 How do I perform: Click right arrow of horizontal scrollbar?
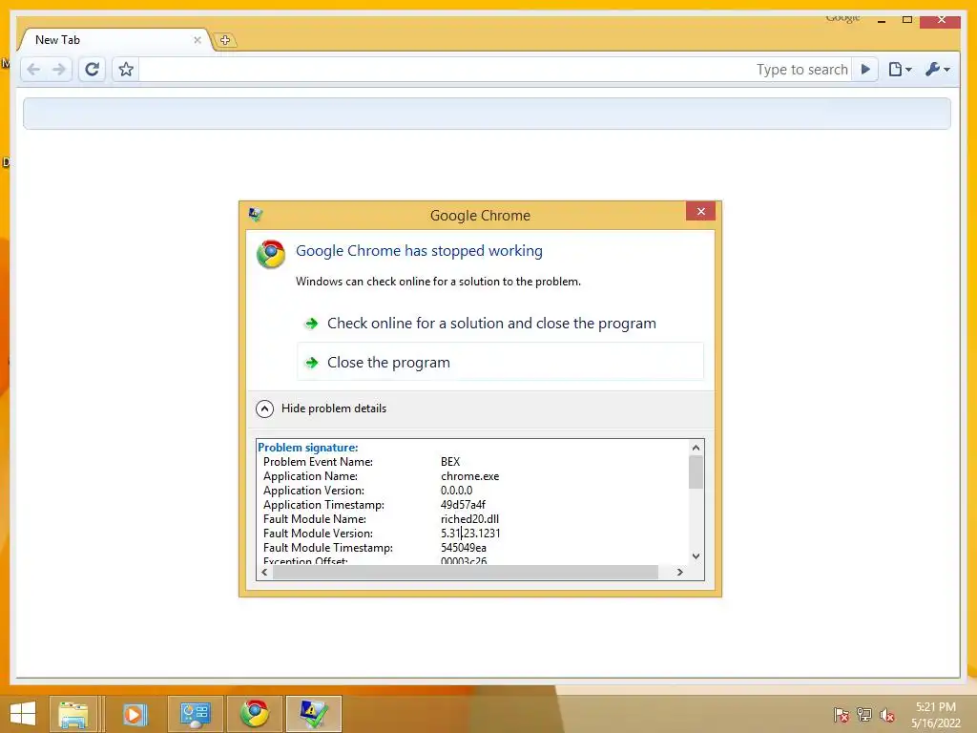(679, 573)
